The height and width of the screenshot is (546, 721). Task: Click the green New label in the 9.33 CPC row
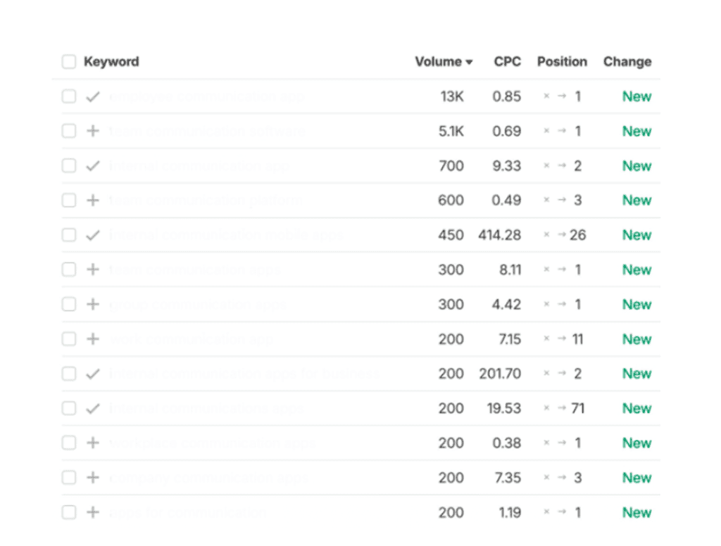tap(637, 166)
